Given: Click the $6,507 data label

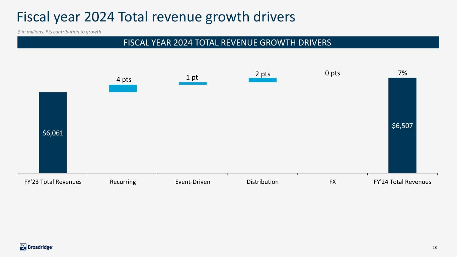Looking at the screenshot, I should (402, 126).
